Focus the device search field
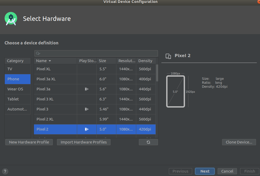Image resolution: width=260 pixels, height=176 pixels. coord(96,53)
